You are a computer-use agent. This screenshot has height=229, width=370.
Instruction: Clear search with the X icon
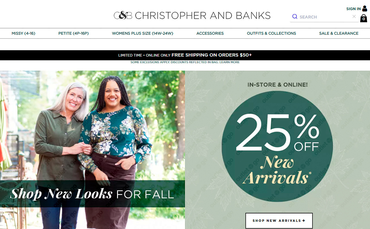coord(354,17)
